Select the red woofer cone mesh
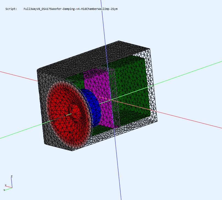The height and width of the screenshot is (200, 222). point(68,115)
